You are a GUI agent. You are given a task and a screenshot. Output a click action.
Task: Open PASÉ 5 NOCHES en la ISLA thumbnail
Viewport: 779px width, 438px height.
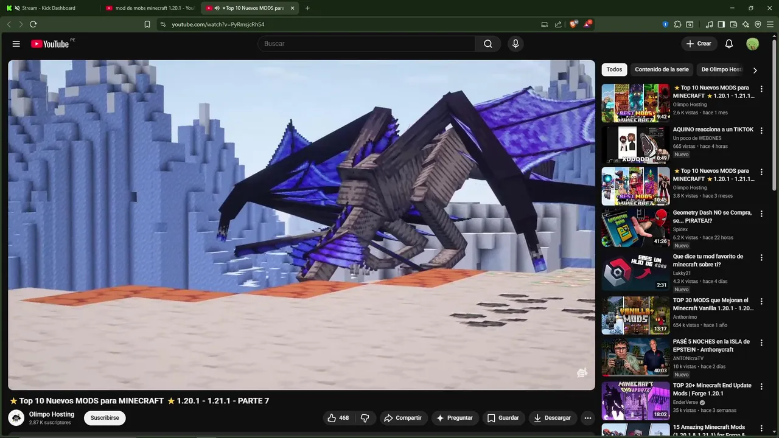[635, 358]
